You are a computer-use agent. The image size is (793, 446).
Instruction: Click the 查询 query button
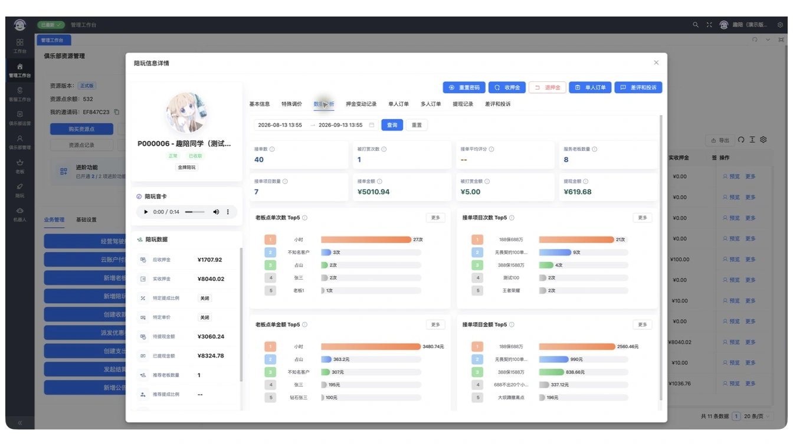[392, 125]
